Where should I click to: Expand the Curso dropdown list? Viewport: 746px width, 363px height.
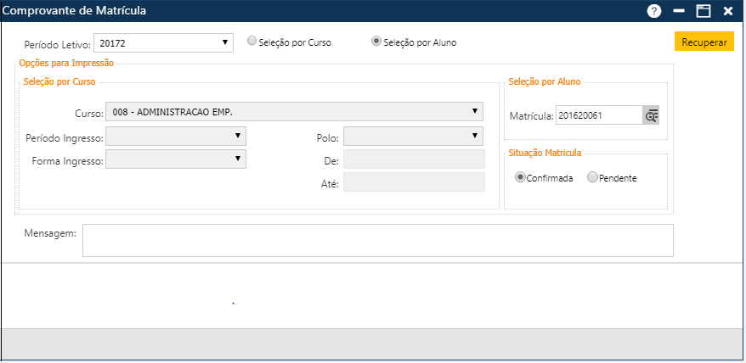(x=294, y=112)
